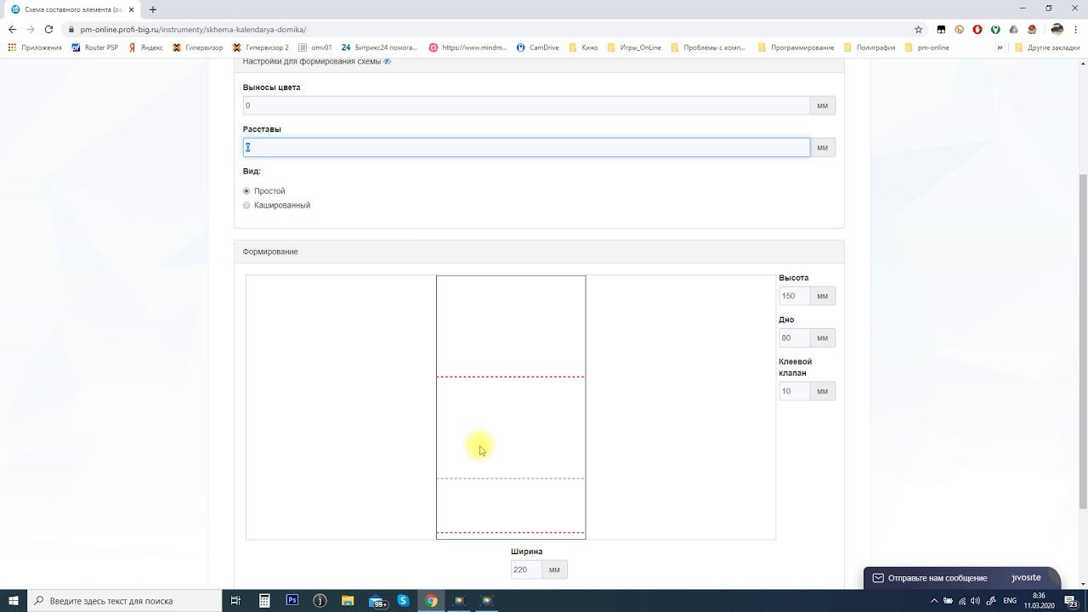Open notification center with 23 notifications
1088x612 pixels.
click(x=1071, y=600)
